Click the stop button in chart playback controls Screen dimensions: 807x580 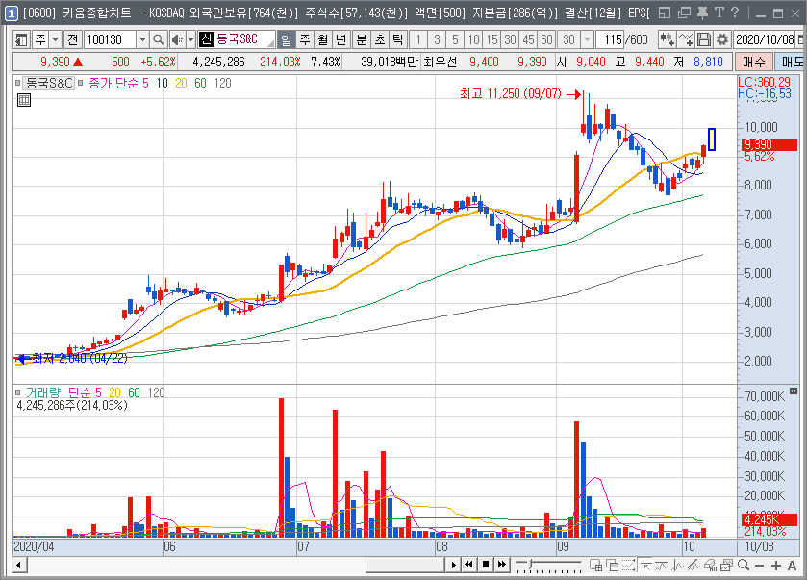point(486,565)
